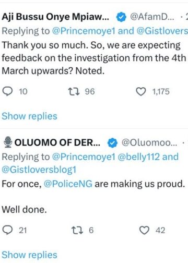Click verified badge beside Aji Bussu name
Screen dimensions: 188x263
(x=121, y=17)
